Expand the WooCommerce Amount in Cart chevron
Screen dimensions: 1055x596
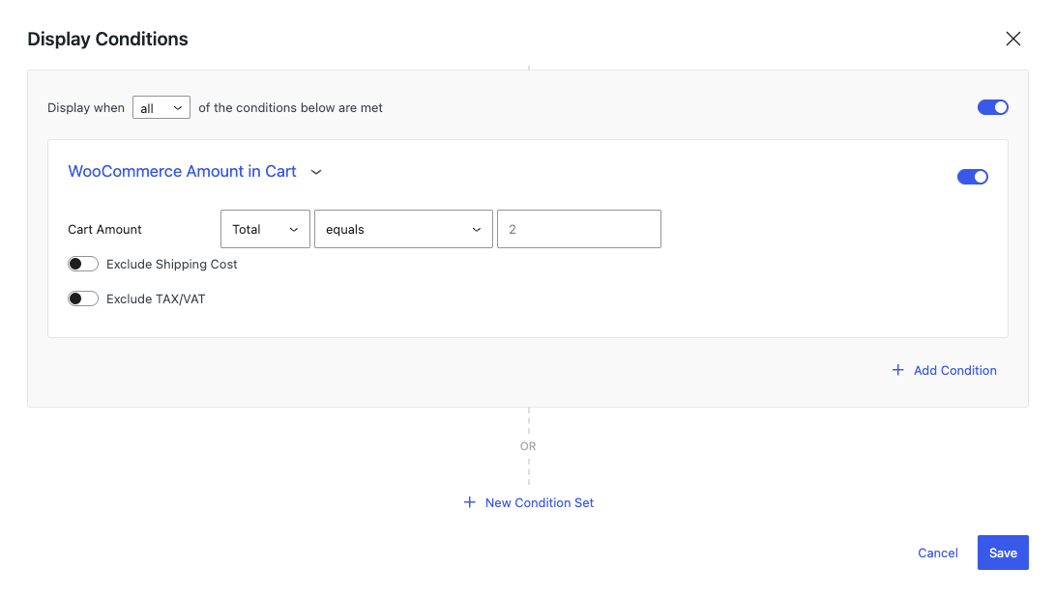pyautogui.click(x=316, y=172)
